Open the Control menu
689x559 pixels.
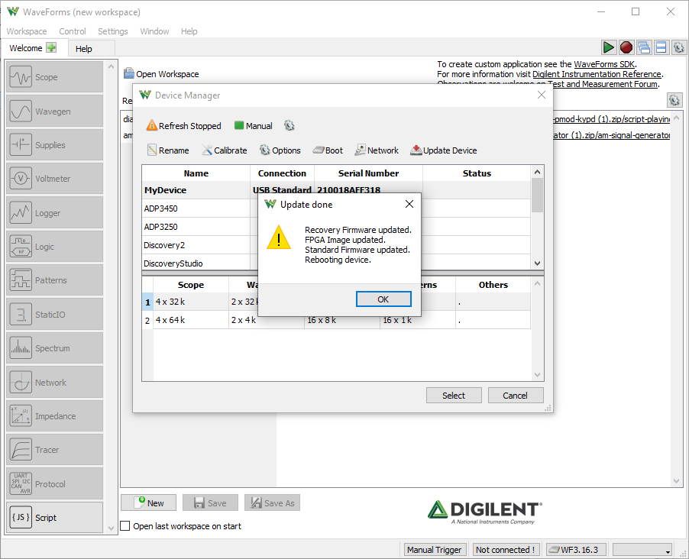[x=73, y=31]
